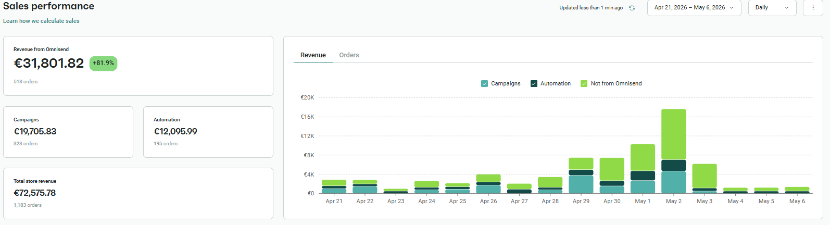Switch to the Revenue tab

pyautogui.click(x=313, y=55)
